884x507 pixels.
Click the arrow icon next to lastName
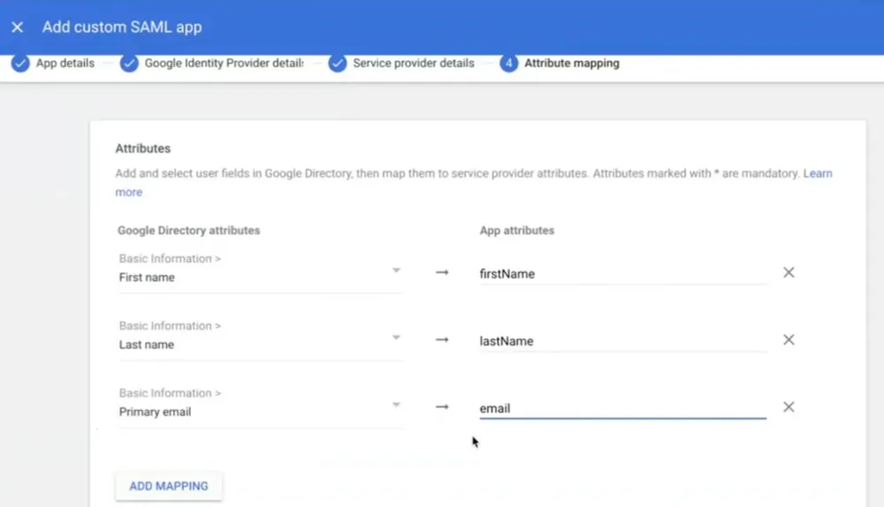(x=442, y=340)
